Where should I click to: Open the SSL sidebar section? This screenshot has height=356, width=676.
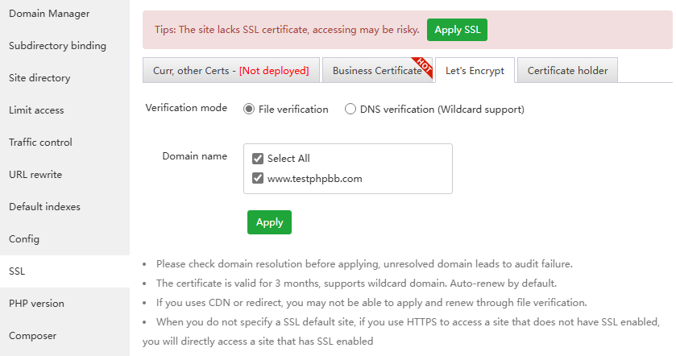point(17,271)
